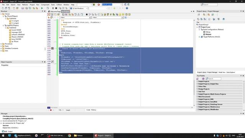Collapse all nodes in Project Manager toolbar
The width and height of the screenshot is (245, 138).
(204, 19)
